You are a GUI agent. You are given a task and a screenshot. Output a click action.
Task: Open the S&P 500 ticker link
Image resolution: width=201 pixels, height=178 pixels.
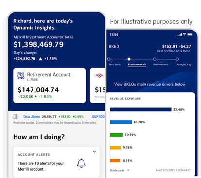[98, 117]
